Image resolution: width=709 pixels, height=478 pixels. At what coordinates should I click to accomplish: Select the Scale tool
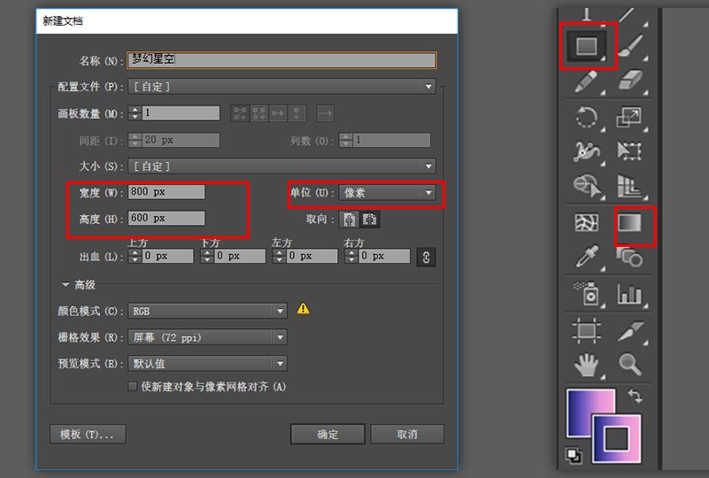pos(629,117)
